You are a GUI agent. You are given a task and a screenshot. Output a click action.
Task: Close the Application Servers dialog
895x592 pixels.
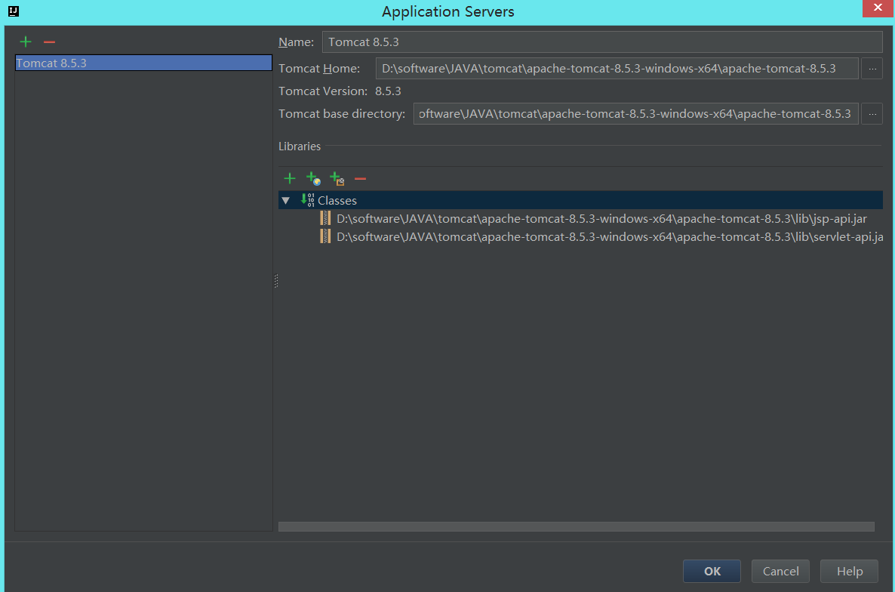pyautogui.click(x=878, y=8)
